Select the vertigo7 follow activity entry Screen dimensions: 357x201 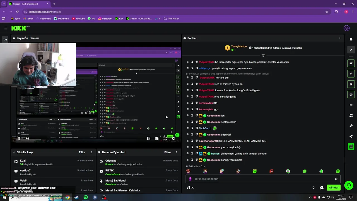tap(53, 172)
